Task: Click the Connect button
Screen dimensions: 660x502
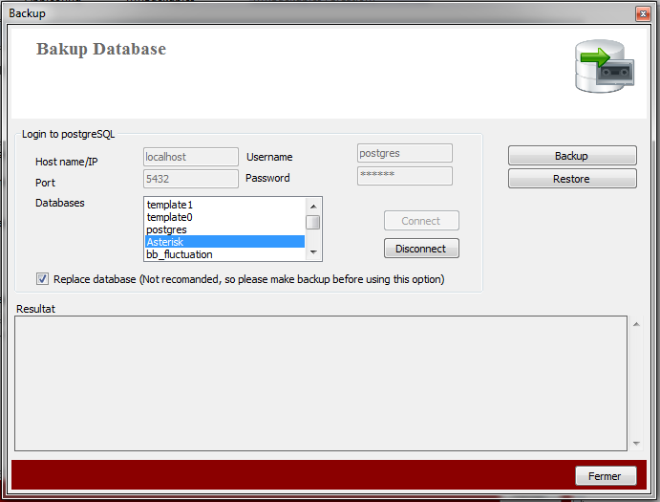Action: pos(421,221)
